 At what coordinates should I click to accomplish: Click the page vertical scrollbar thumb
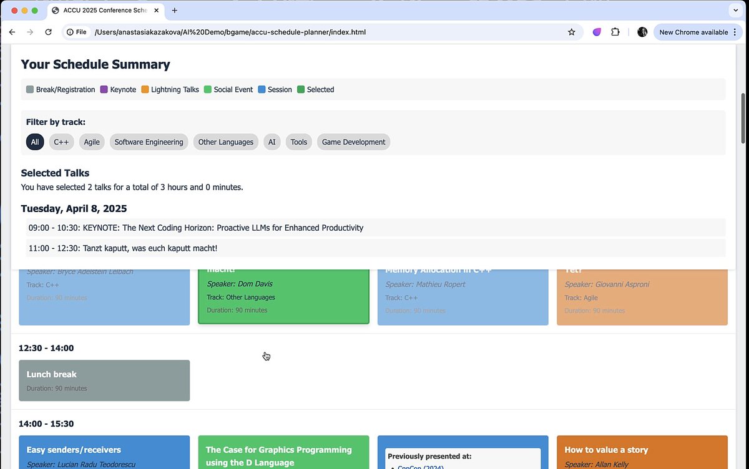742,117
